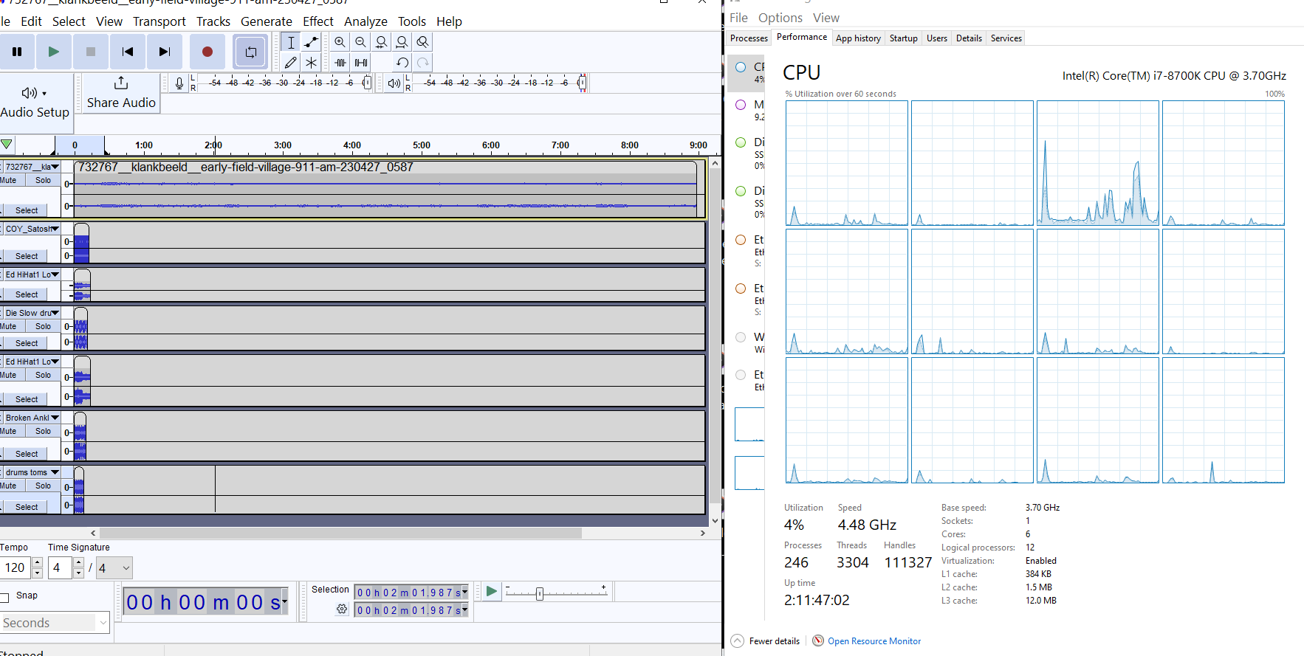1304x656 pixels.
Task: Open the COY_Satosh track dropdown menu
Action: click(x=32, y=229)
